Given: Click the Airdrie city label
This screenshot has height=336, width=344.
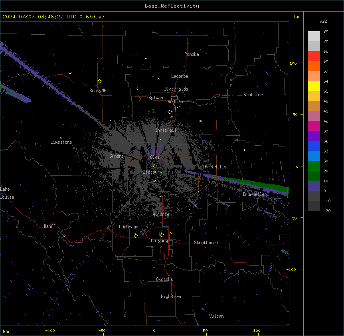Looking at the screenshot, I should (161, 214).
